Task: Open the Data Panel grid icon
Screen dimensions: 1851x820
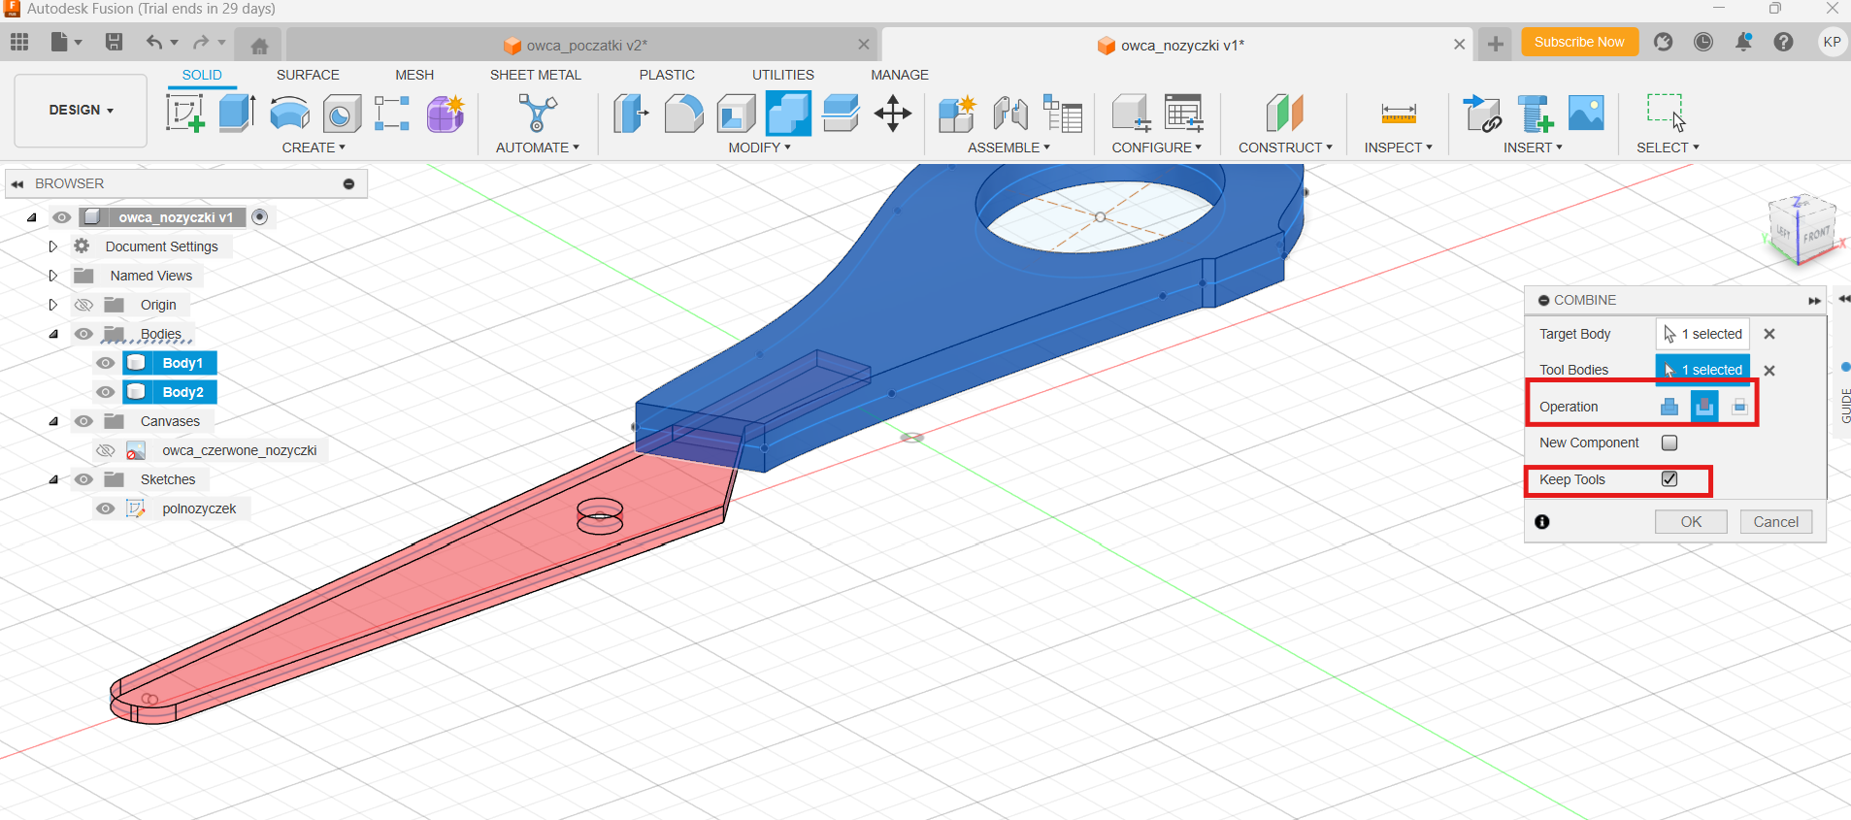Action: (19, 42)
